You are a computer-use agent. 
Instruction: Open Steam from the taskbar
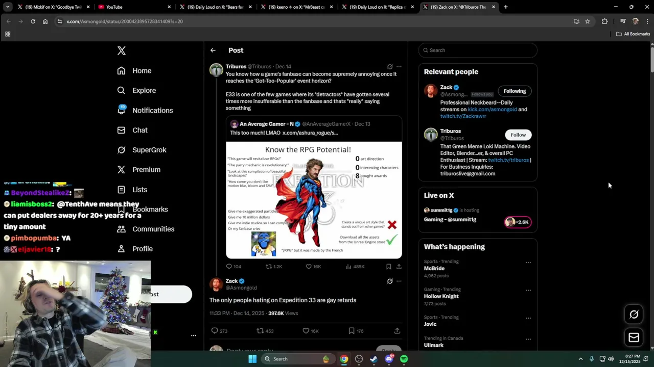373,359
